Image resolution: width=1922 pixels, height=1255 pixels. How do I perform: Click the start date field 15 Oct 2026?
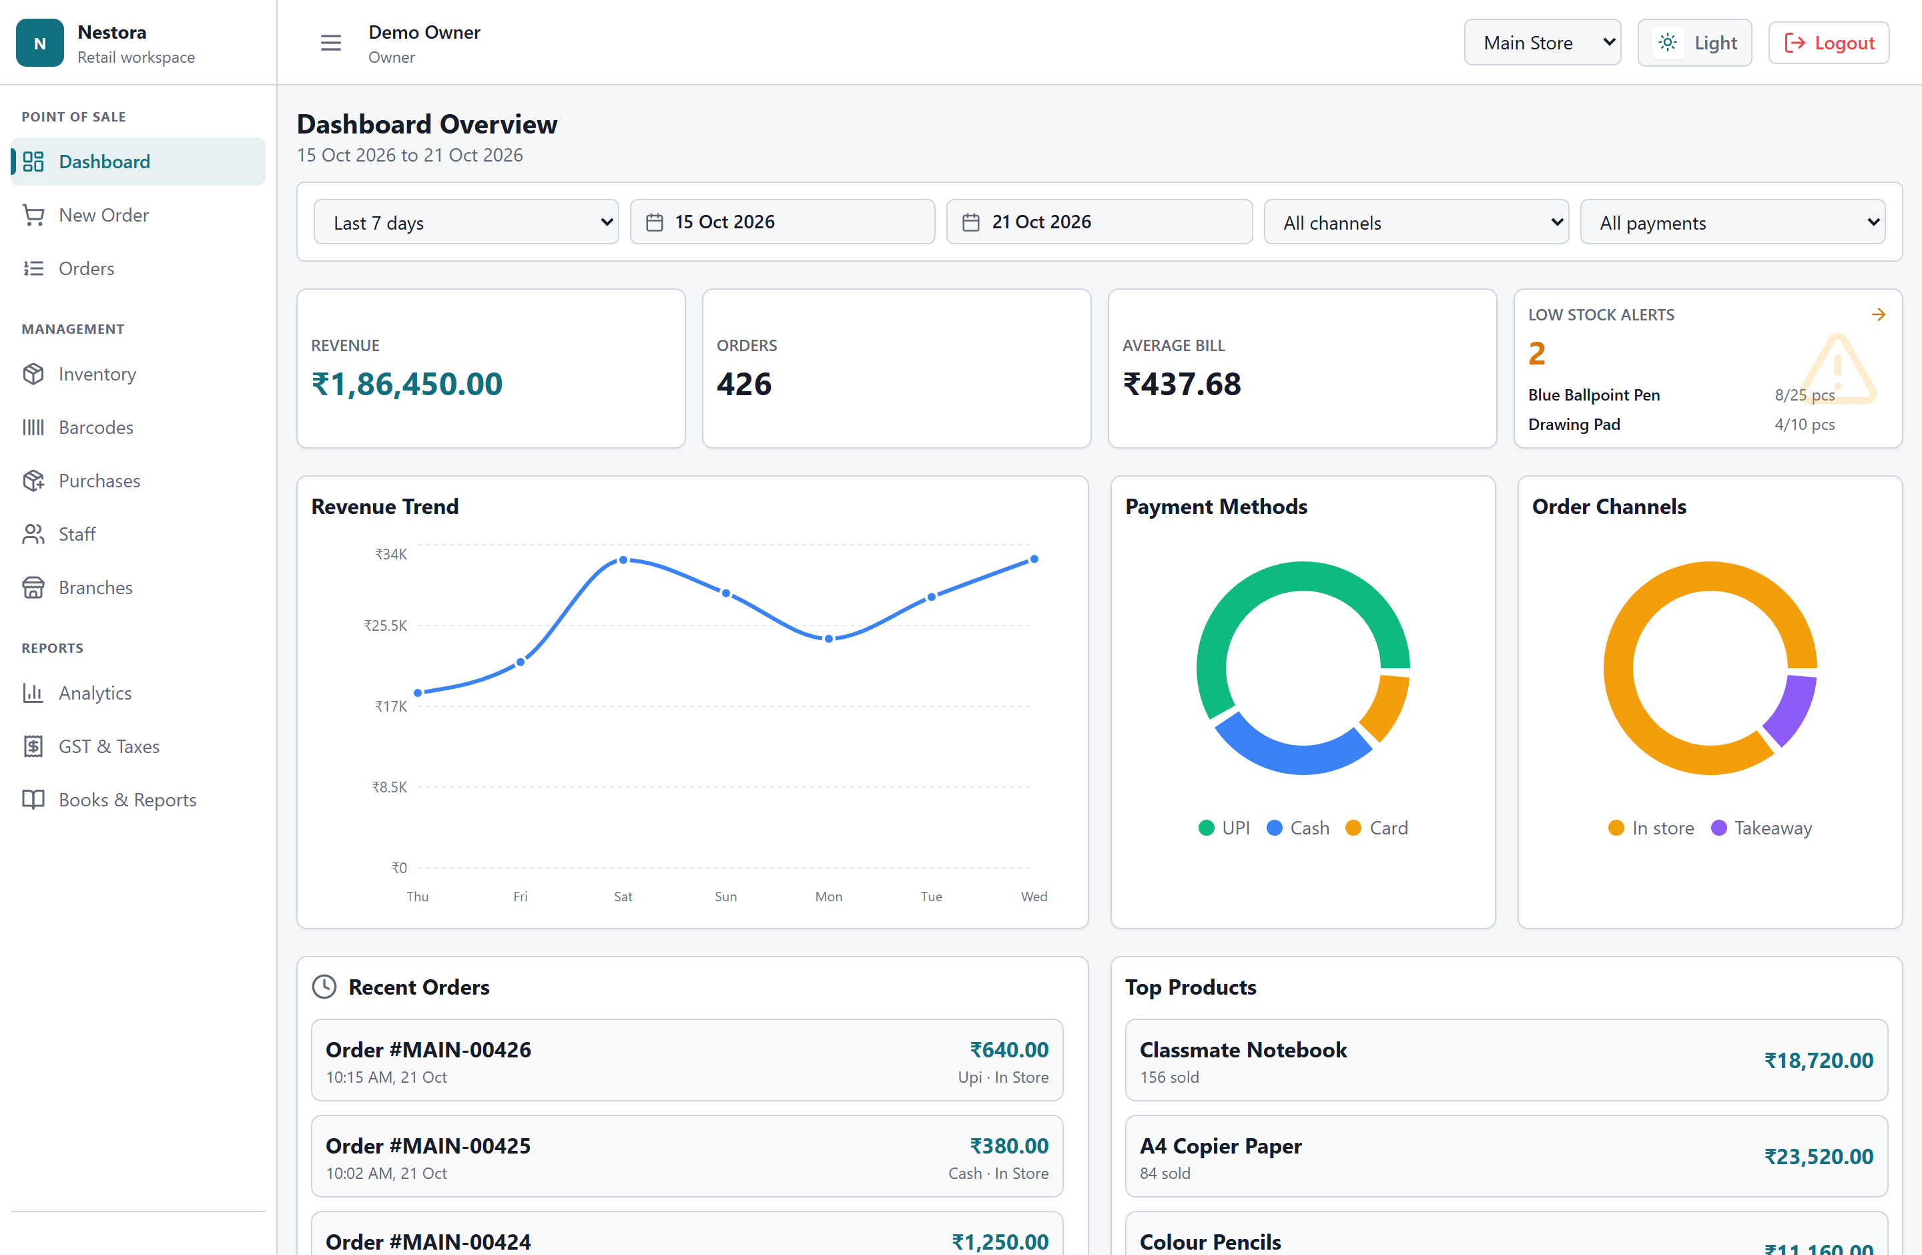point(783,222)
